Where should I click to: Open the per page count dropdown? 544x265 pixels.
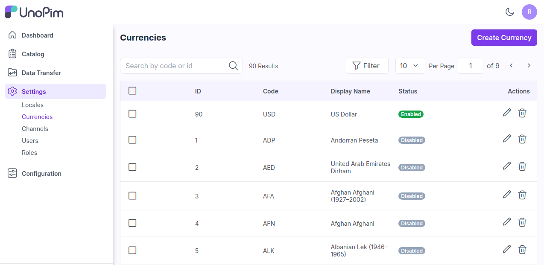(x=409, y=66)
